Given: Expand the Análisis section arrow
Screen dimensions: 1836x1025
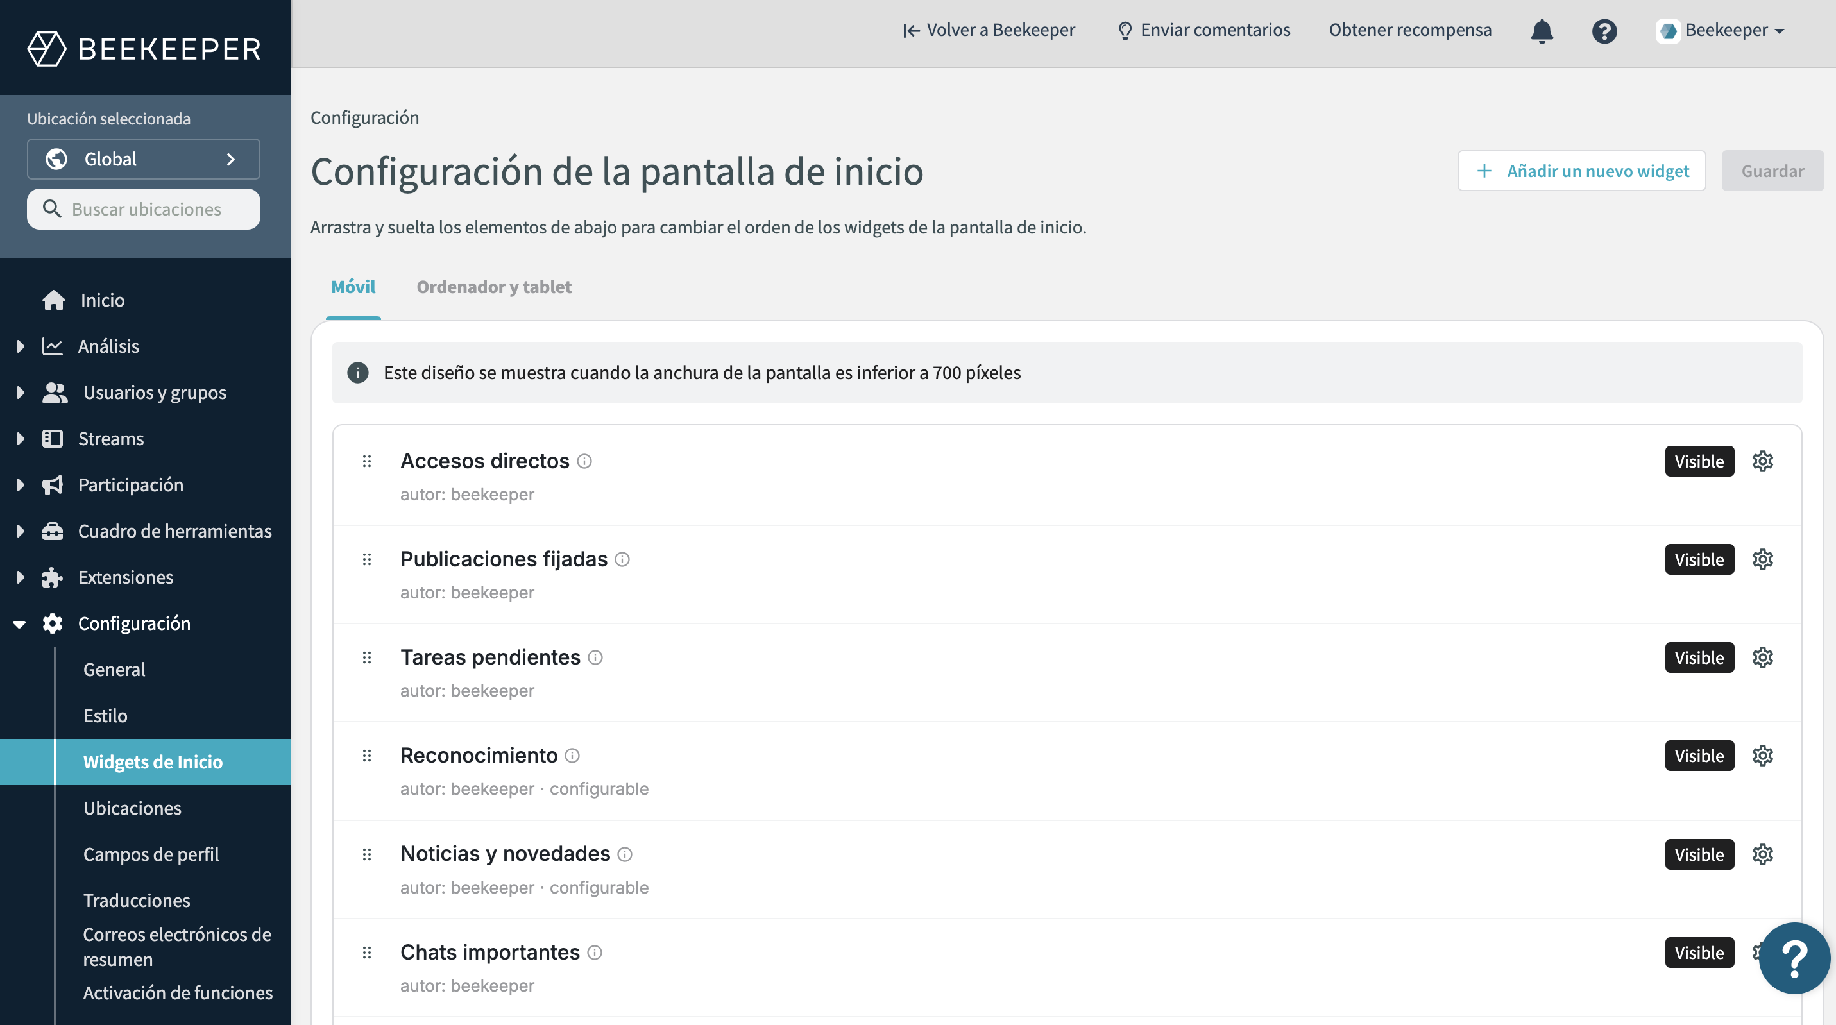Looking at the screenshot, I should coord(19,346).
